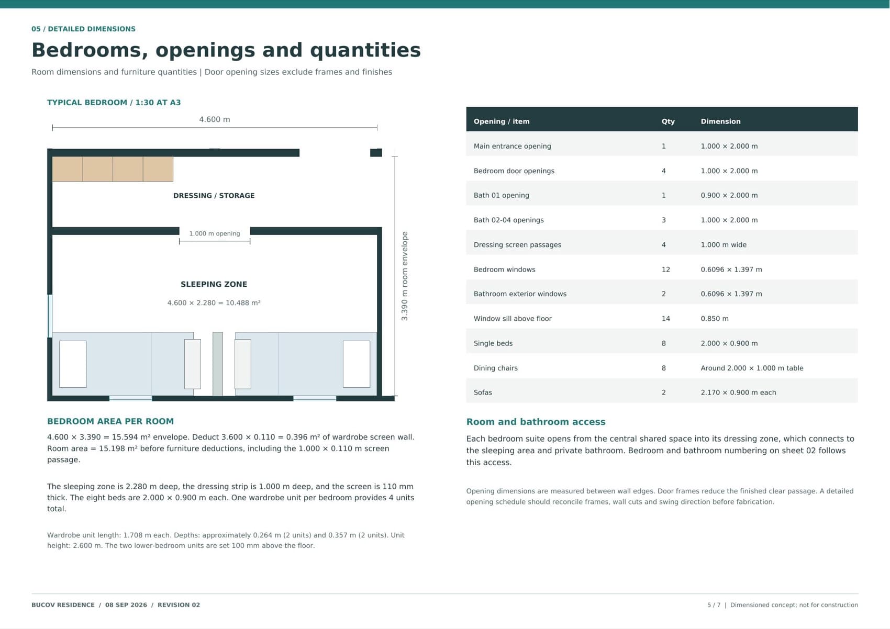The image size is (890, 629).
Task: Click 'TYPICAL BEDROOM / 1:30 AT A3' caption
Action: [114, 103]
